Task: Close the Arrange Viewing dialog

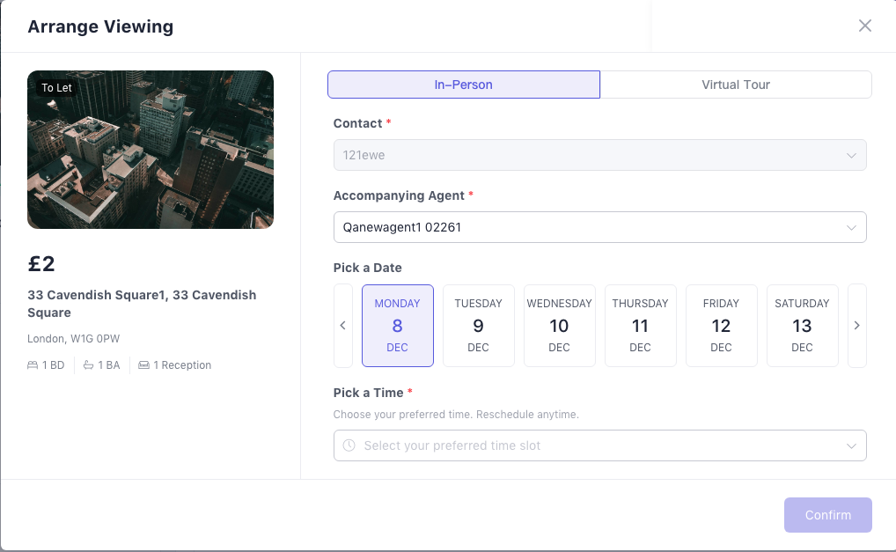Action: 864,26
